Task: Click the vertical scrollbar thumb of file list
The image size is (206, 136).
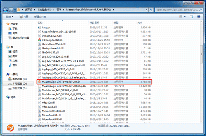Action: click(202, 54)
